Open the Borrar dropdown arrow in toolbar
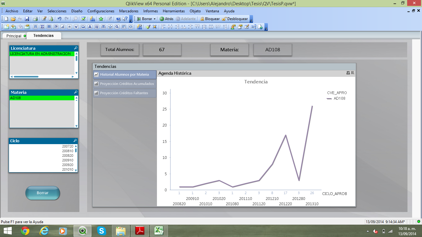Viewport: 422px width, 237px height. (x=154, y=19)
